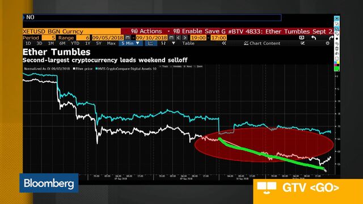Switch to the Table view
The image size is (363, 204).
coord(188,43)
